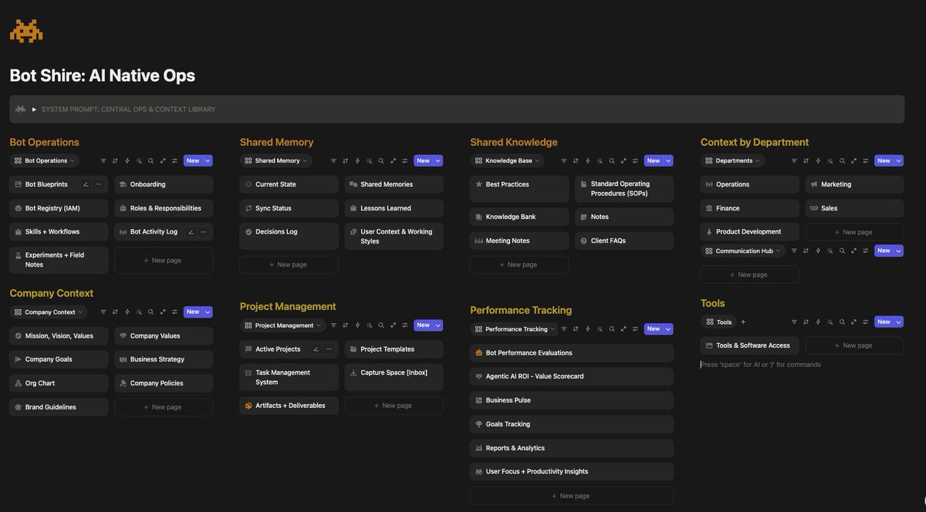Click search icon in Departments toolbar
The width and height of the screenshot is (926, 512).
point(842,161)
